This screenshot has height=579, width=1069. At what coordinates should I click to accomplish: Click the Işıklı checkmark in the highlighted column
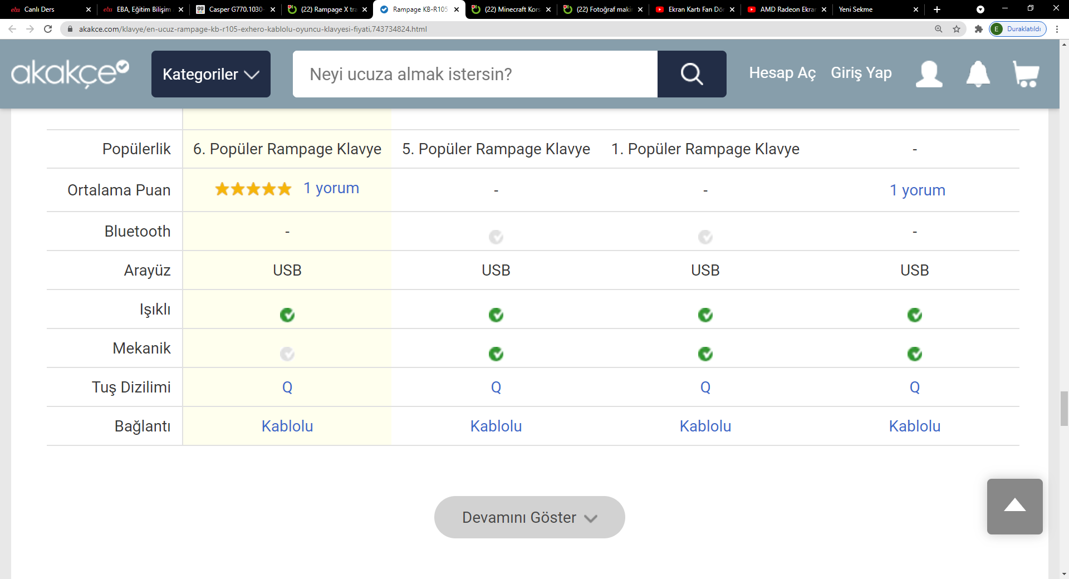[x=287, y=315]
